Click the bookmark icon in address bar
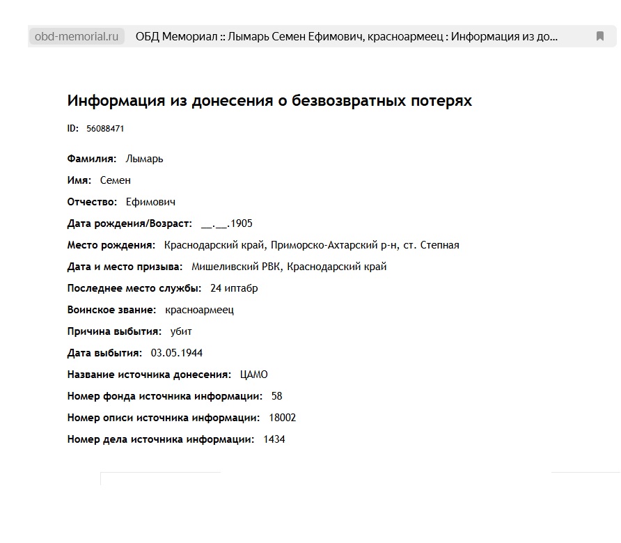The height and width of the screenshot is (543, 621). point(599,36)
